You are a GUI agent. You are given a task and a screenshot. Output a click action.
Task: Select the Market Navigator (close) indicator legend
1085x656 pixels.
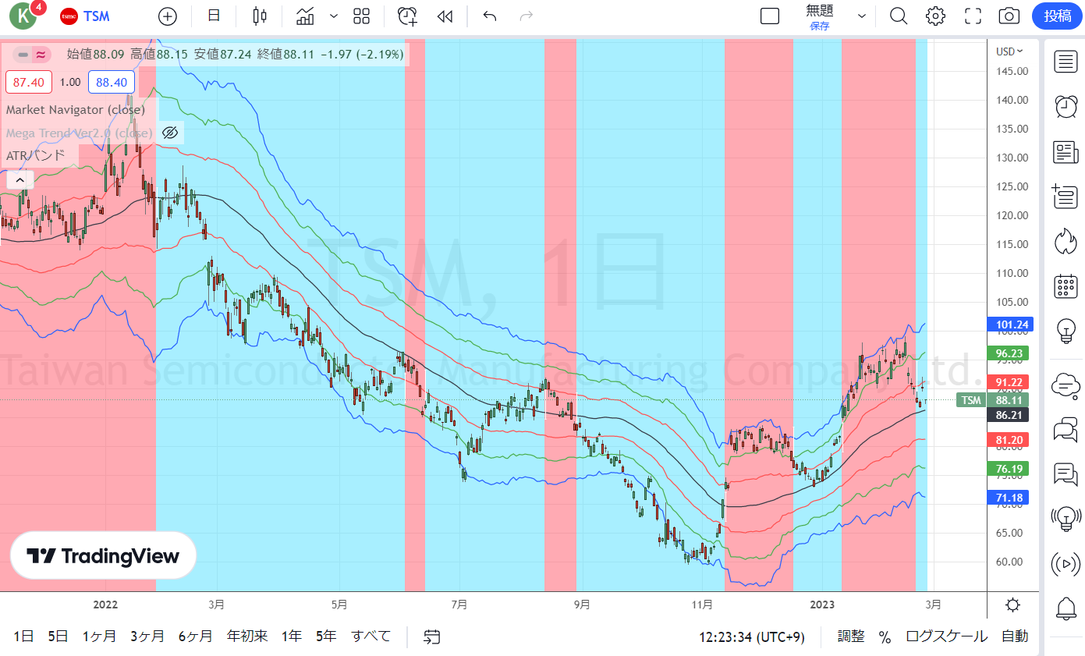click(76, 110)
